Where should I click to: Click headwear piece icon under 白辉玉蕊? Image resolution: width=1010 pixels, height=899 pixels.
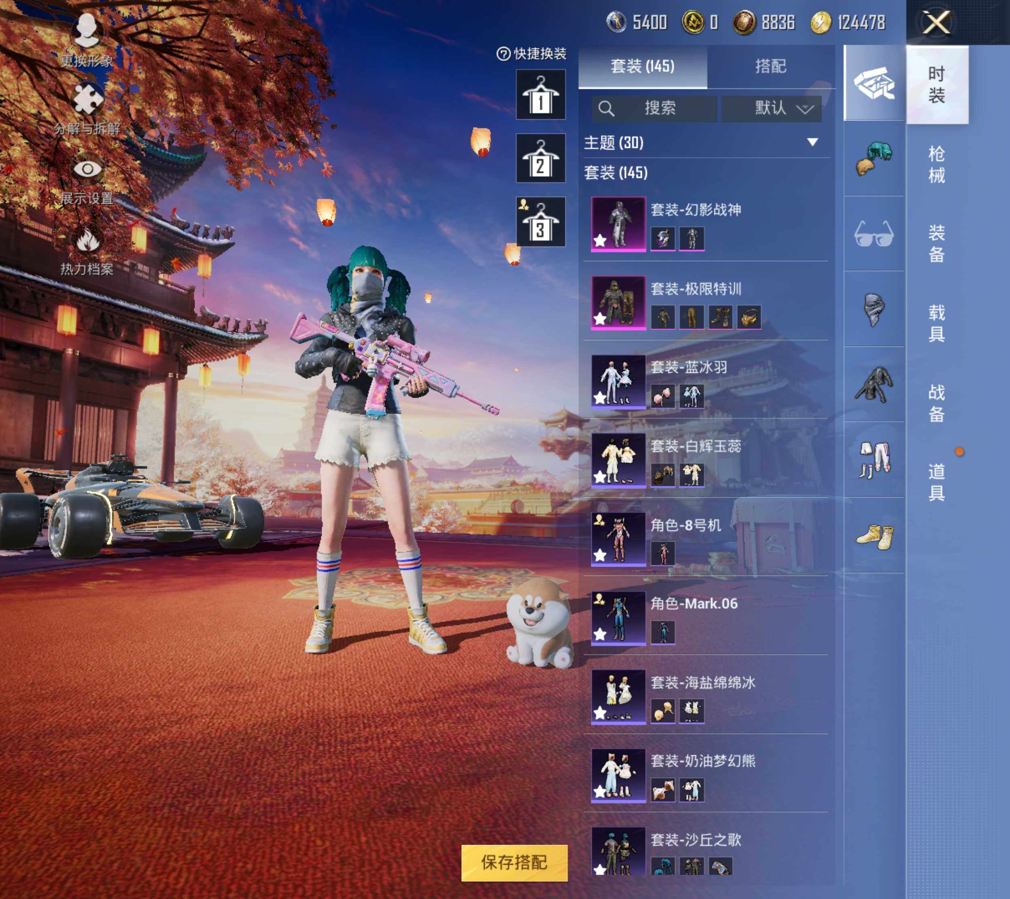[662, 475]
